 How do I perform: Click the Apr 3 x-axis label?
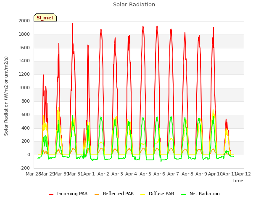pos(117,174)
